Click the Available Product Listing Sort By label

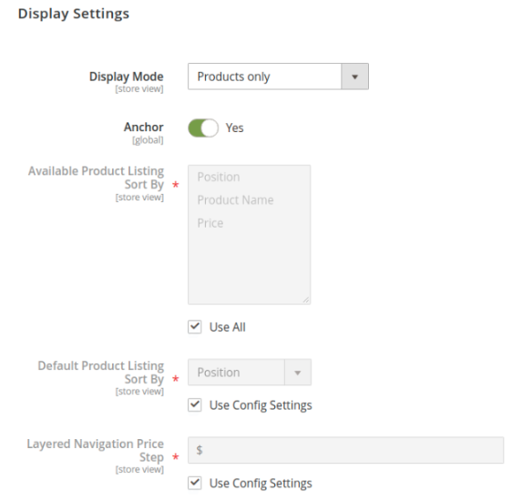(x=96, y=178)
